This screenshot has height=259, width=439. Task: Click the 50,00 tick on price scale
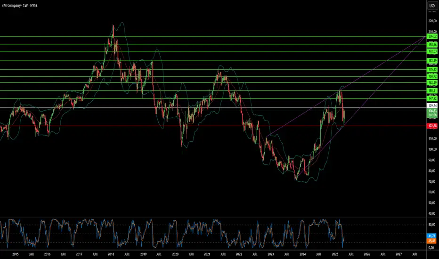(432, 202)
